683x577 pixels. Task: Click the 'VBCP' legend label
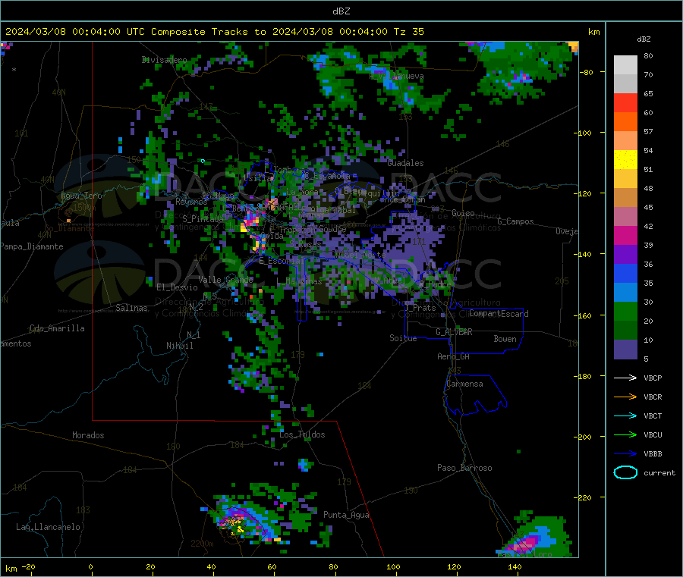[653, 378]
